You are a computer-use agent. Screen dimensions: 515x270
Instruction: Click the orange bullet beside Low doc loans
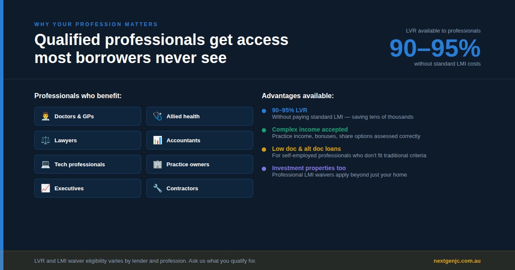[264, 150]
